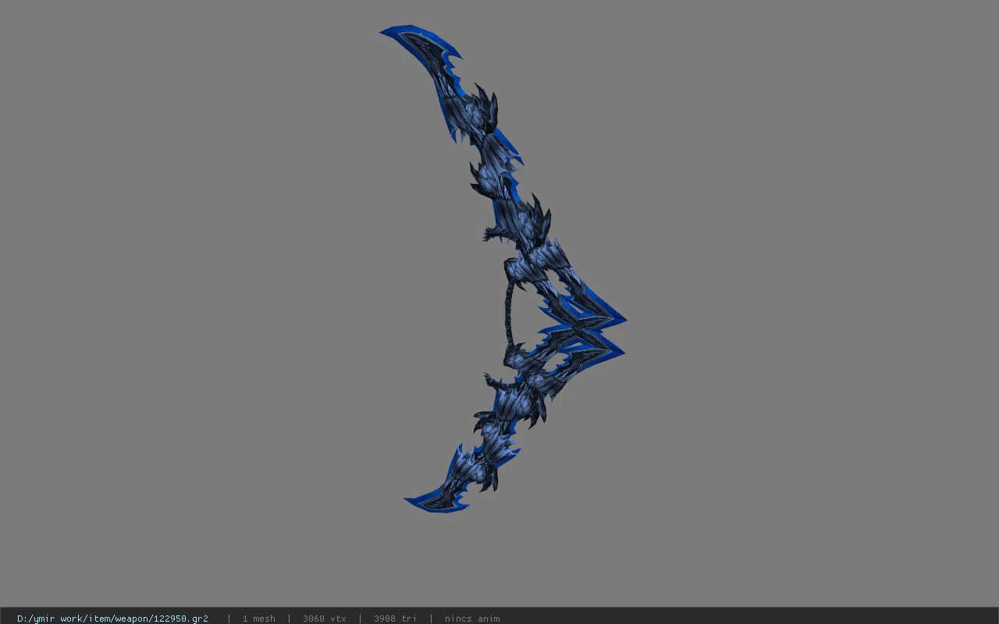The image size is (999, 624).
Task: Click the '3908 tri' triangle count
Action: 395,619
